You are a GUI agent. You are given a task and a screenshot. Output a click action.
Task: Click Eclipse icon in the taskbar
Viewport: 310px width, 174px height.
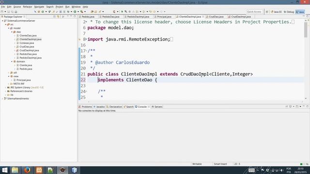(x=62, y=170)
